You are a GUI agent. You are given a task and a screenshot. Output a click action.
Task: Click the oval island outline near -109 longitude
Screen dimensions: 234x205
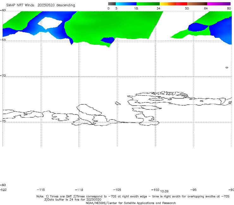pos(89,110)
